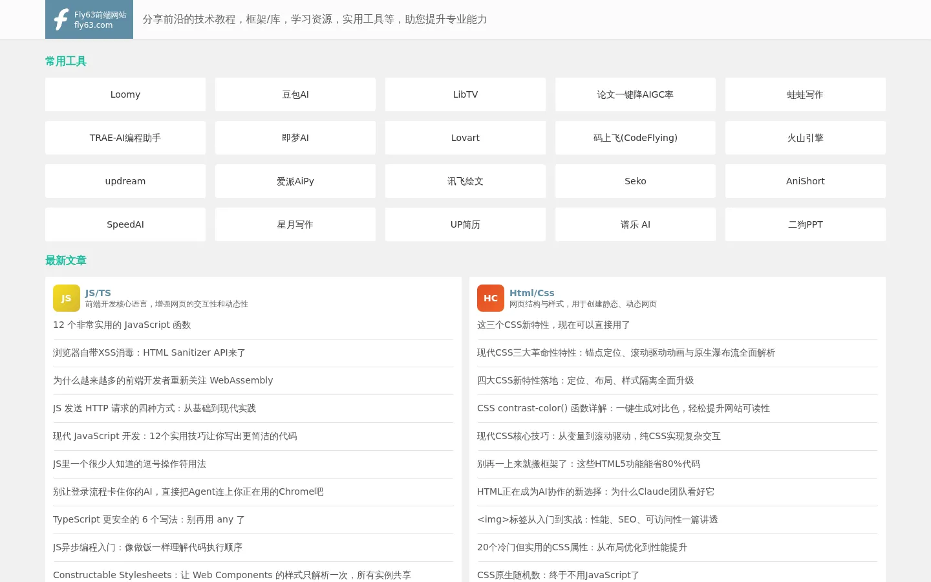Open the Html/Css category heading
The width and height of the screenshot is (931, 582).
tap(532, 293)
